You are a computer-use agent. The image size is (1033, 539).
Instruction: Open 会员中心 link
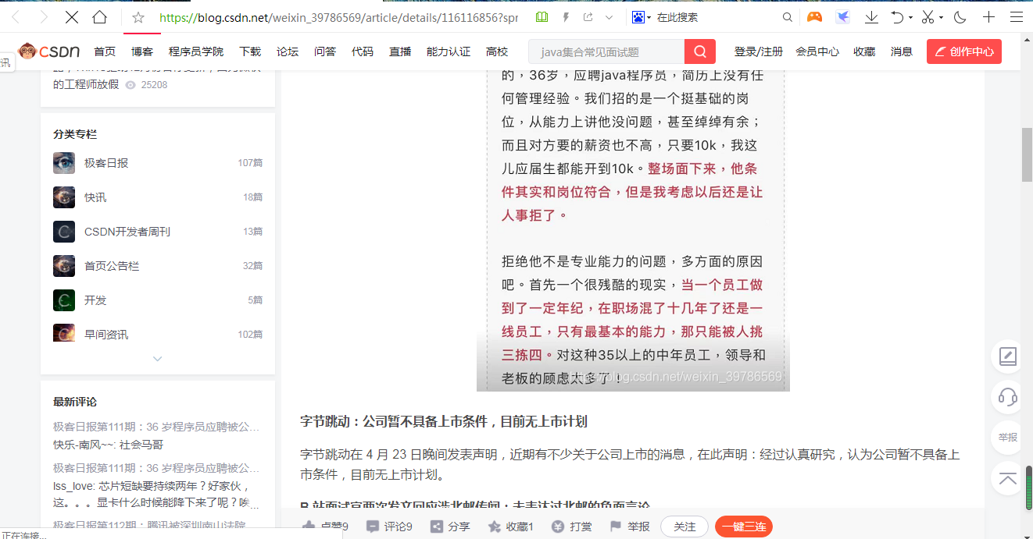point(817,51)
